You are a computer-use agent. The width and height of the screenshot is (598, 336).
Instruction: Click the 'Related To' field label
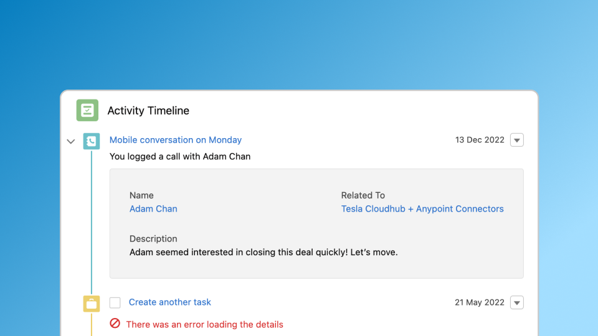point(363,195)
